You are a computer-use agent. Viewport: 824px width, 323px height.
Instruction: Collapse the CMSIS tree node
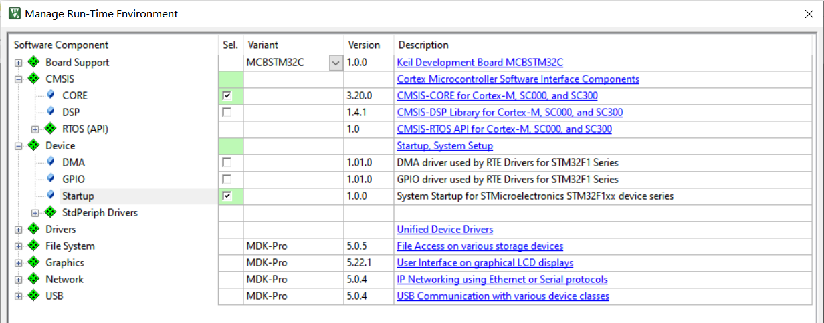point(19,79)
